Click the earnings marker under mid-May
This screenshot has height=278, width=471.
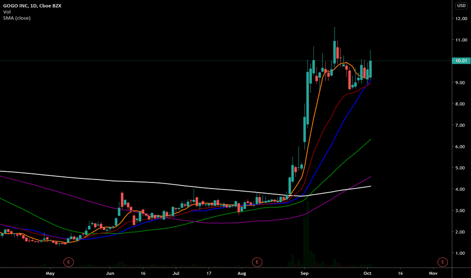(x=69, y=262)
